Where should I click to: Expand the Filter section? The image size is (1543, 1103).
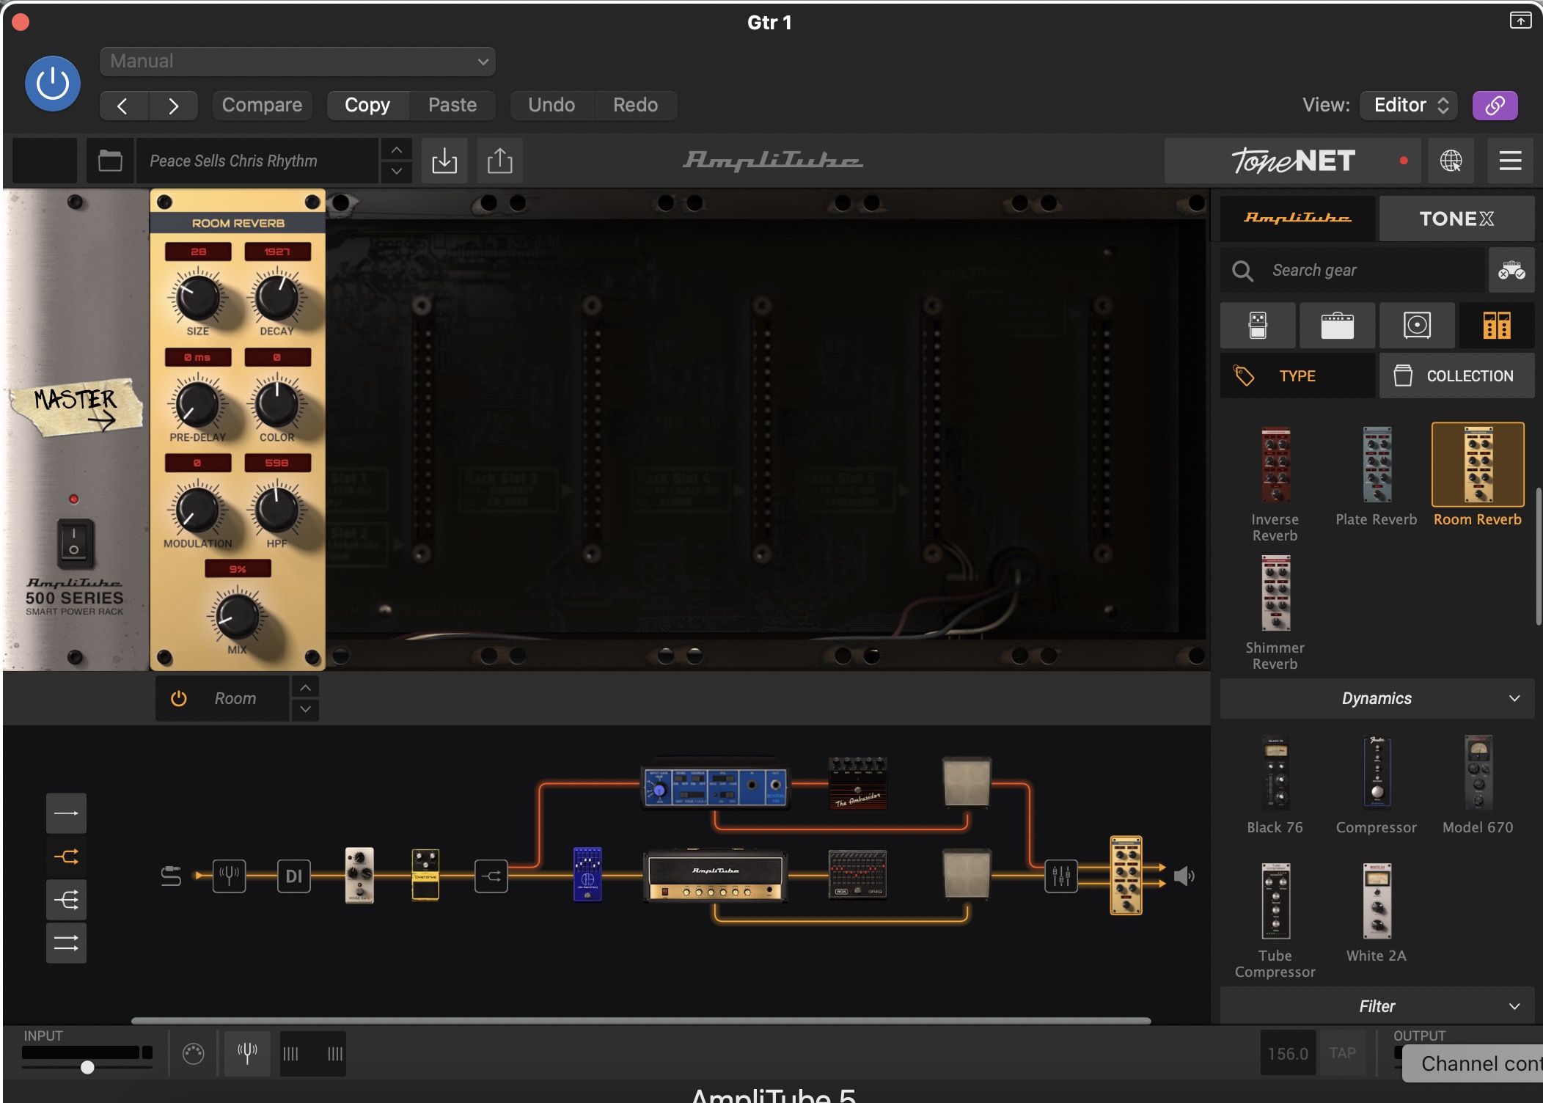[1377, 1006]
